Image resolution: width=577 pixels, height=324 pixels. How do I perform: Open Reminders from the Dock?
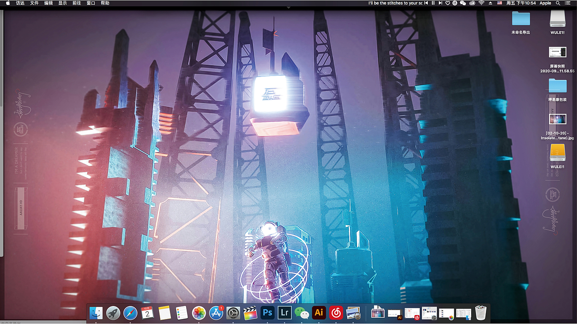182,313
